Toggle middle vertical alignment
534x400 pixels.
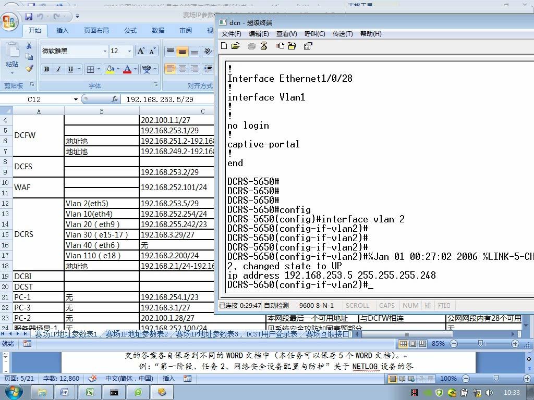tap(183, 52)
